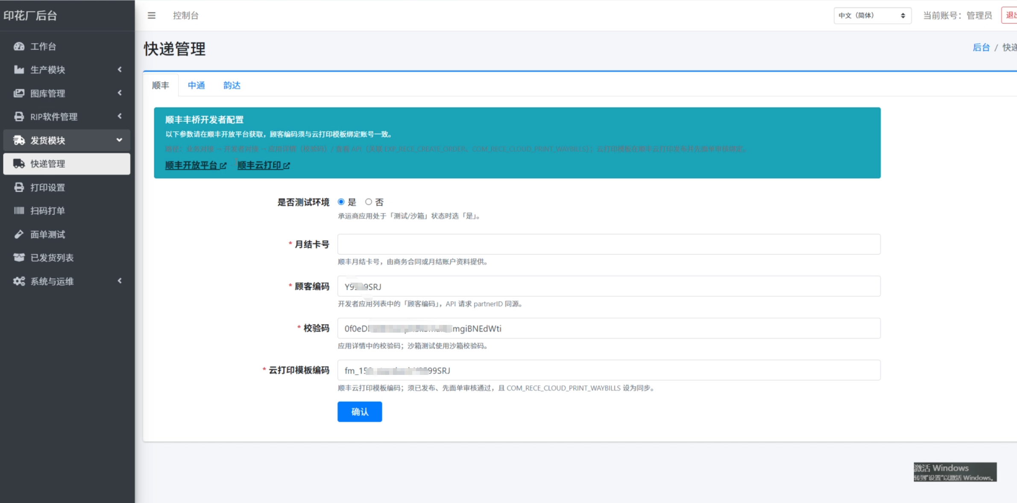Click external-link icon beside 顺丰云打印
Image resolution: width=1017 pixels, height=503 pixels.
click(x=287, y=166)
